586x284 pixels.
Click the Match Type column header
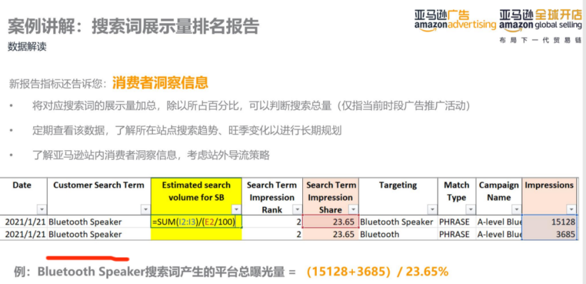(x=457, y=196)
